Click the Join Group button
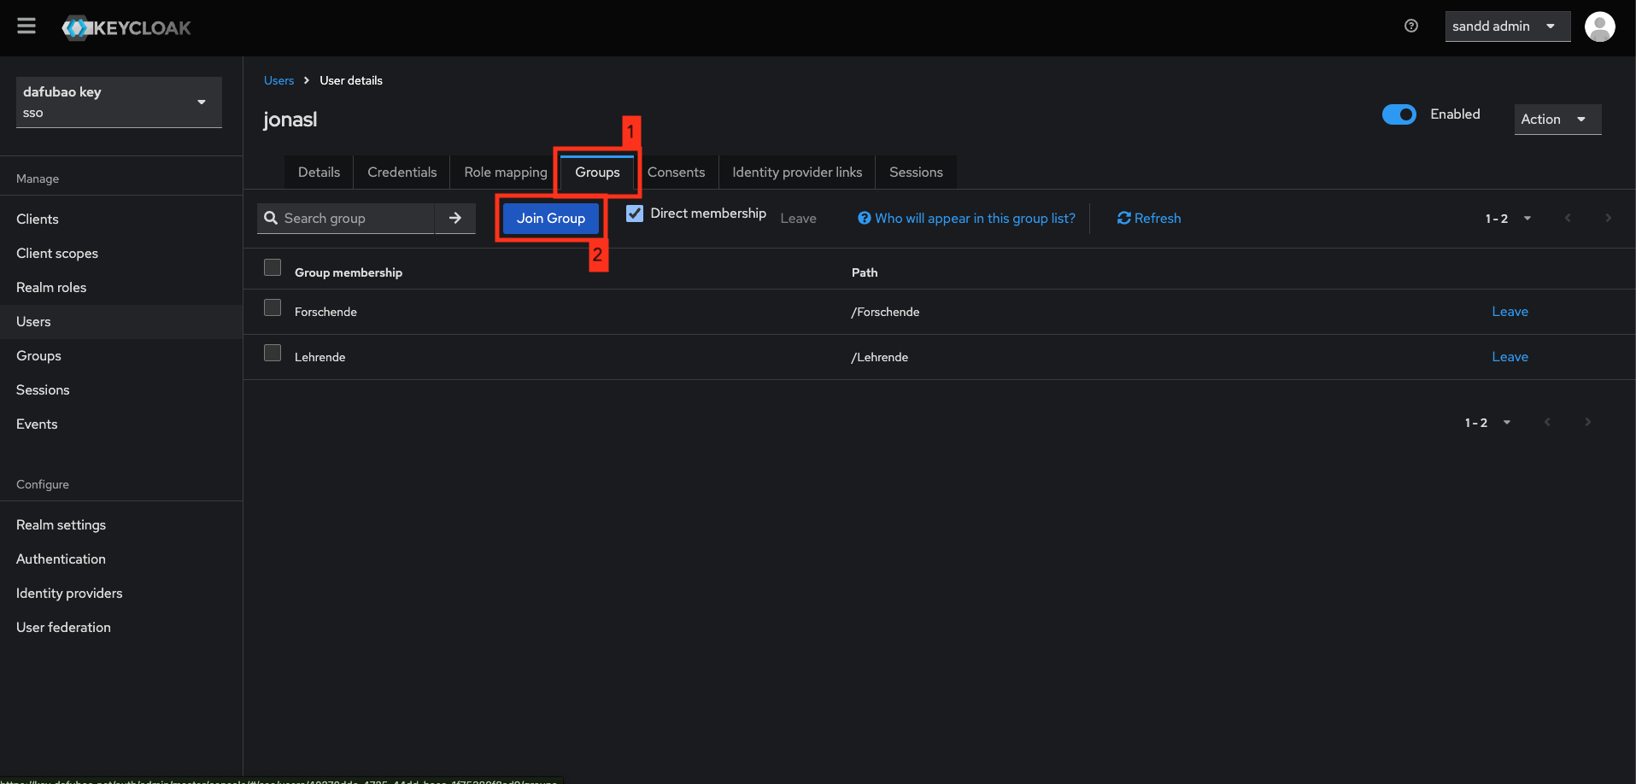This screenshot has width=1636, height=784. coord(550,219)
